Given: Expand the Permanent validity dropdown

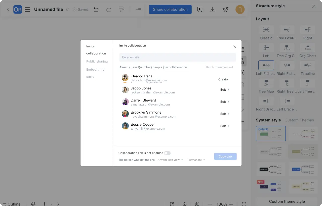Looking at the screenshot, I should 196,160.
